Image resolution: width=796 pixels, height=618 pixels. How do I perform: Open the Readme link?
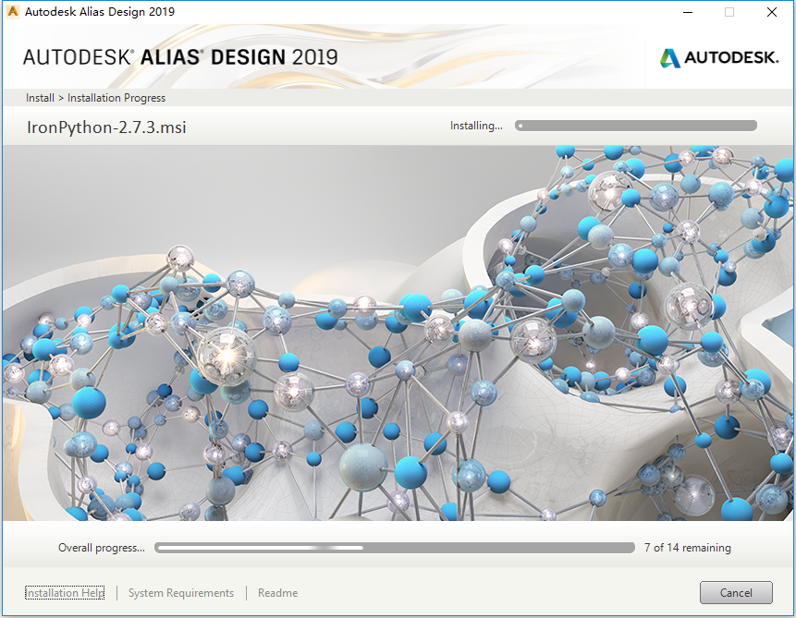[x=277, y=593]
